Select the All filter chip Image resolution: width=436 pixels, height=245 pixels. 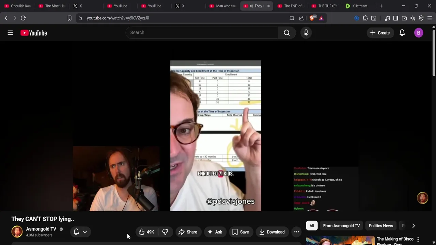(312, 226)
